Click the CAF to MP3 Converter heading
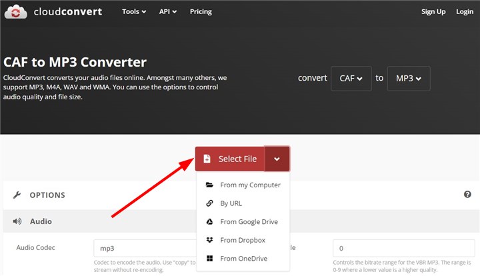This screenshot has height=276, width=480. tap(75, 62)
